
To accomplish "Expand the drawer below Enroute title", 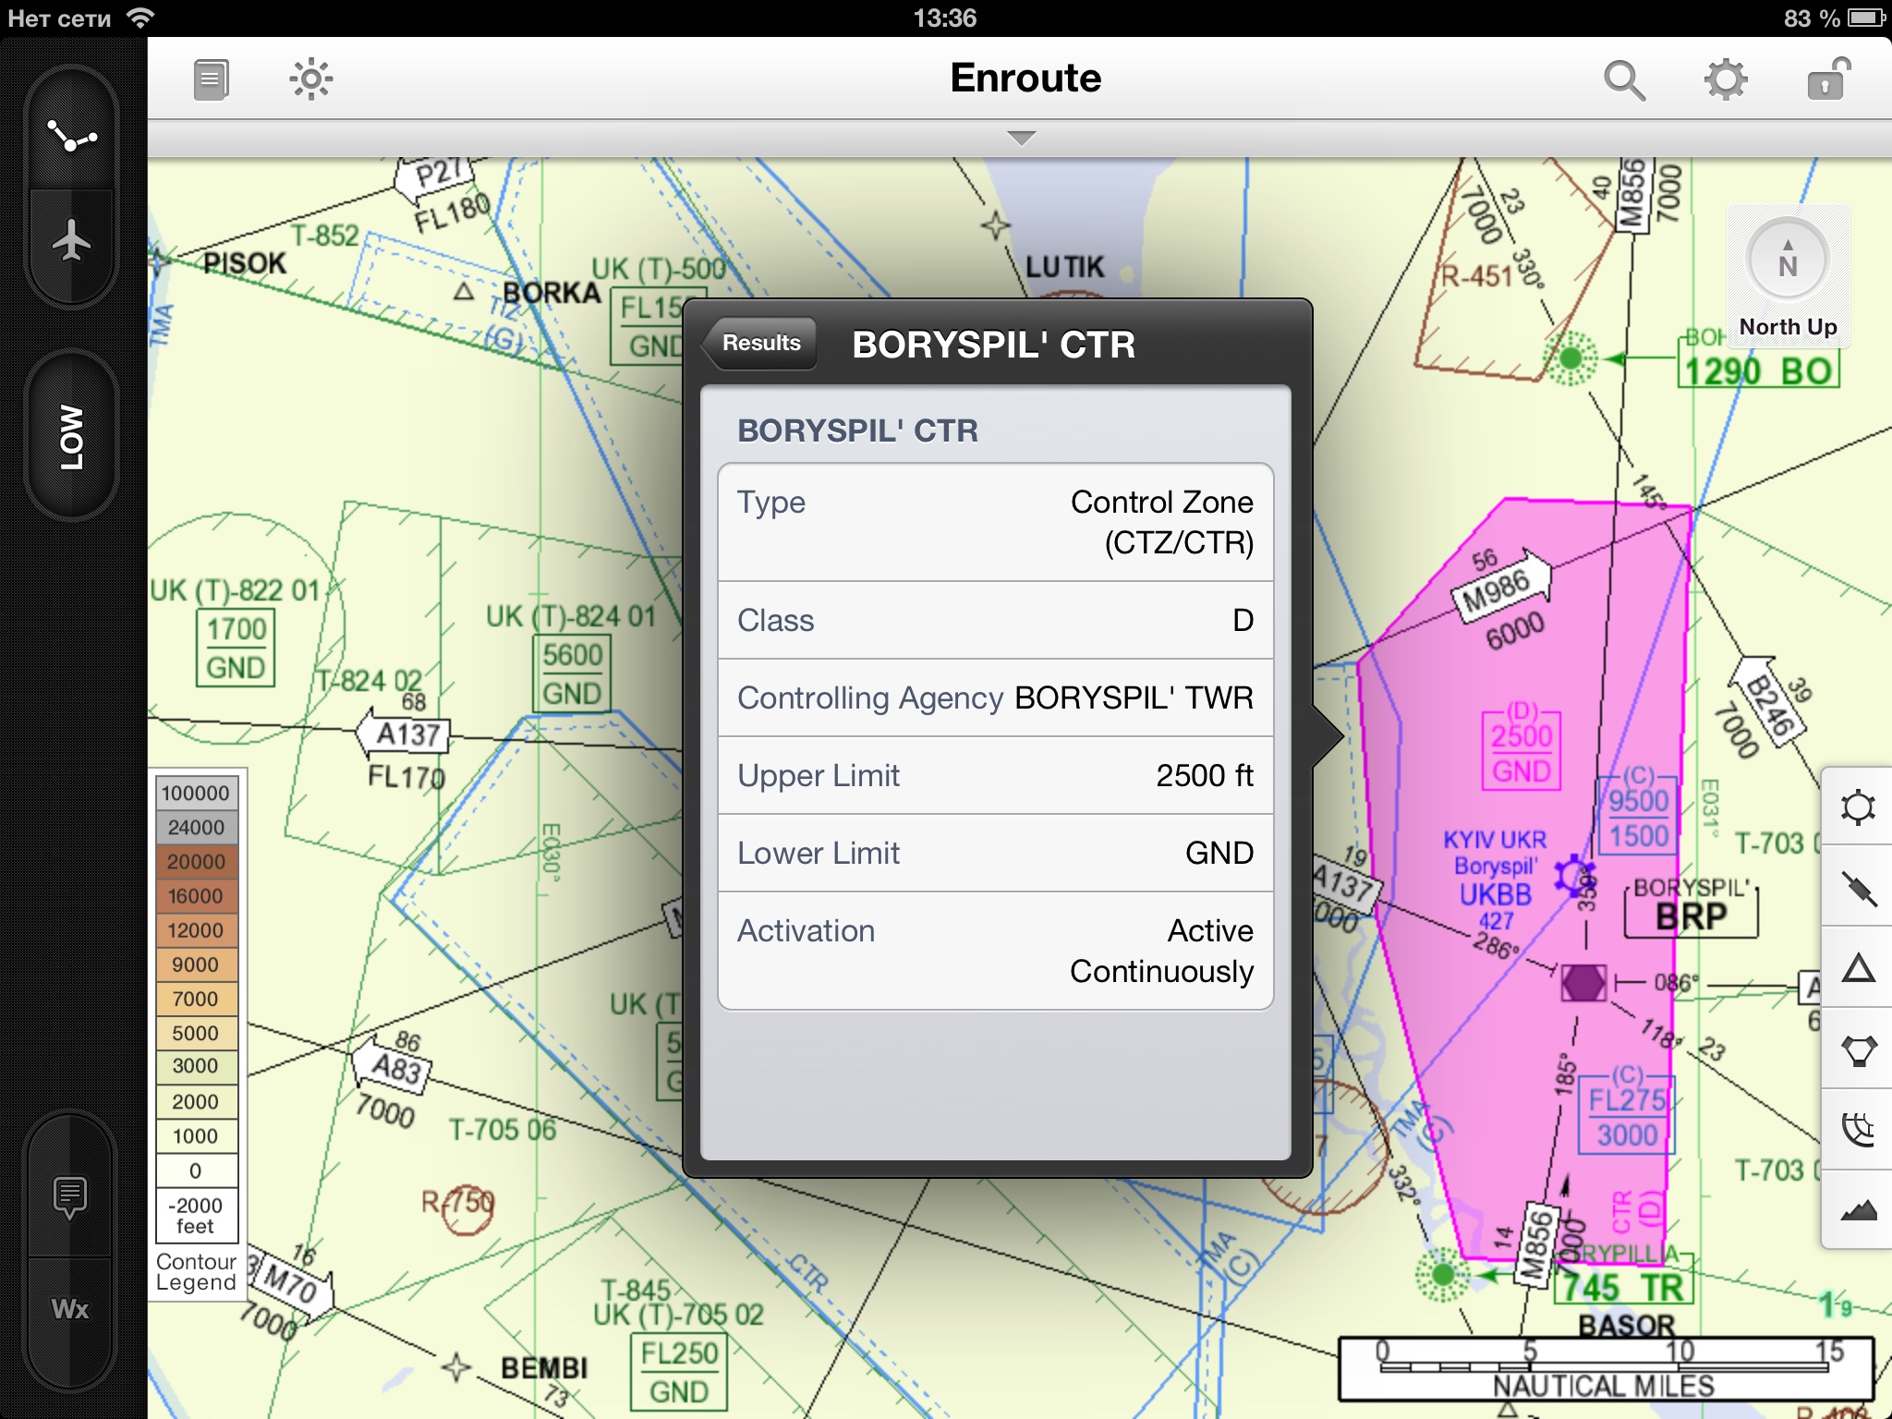I will point(1020,139).
